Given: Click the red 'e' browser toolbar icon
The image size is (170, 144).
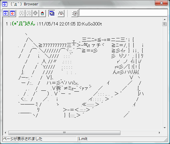Looking at the screenshot, I should click(x=13, y=13).
